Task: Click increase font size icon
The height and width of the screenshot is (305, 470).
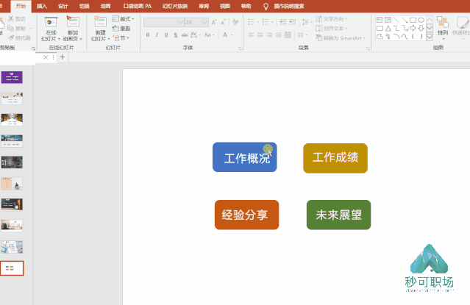Action: point(214,22)
